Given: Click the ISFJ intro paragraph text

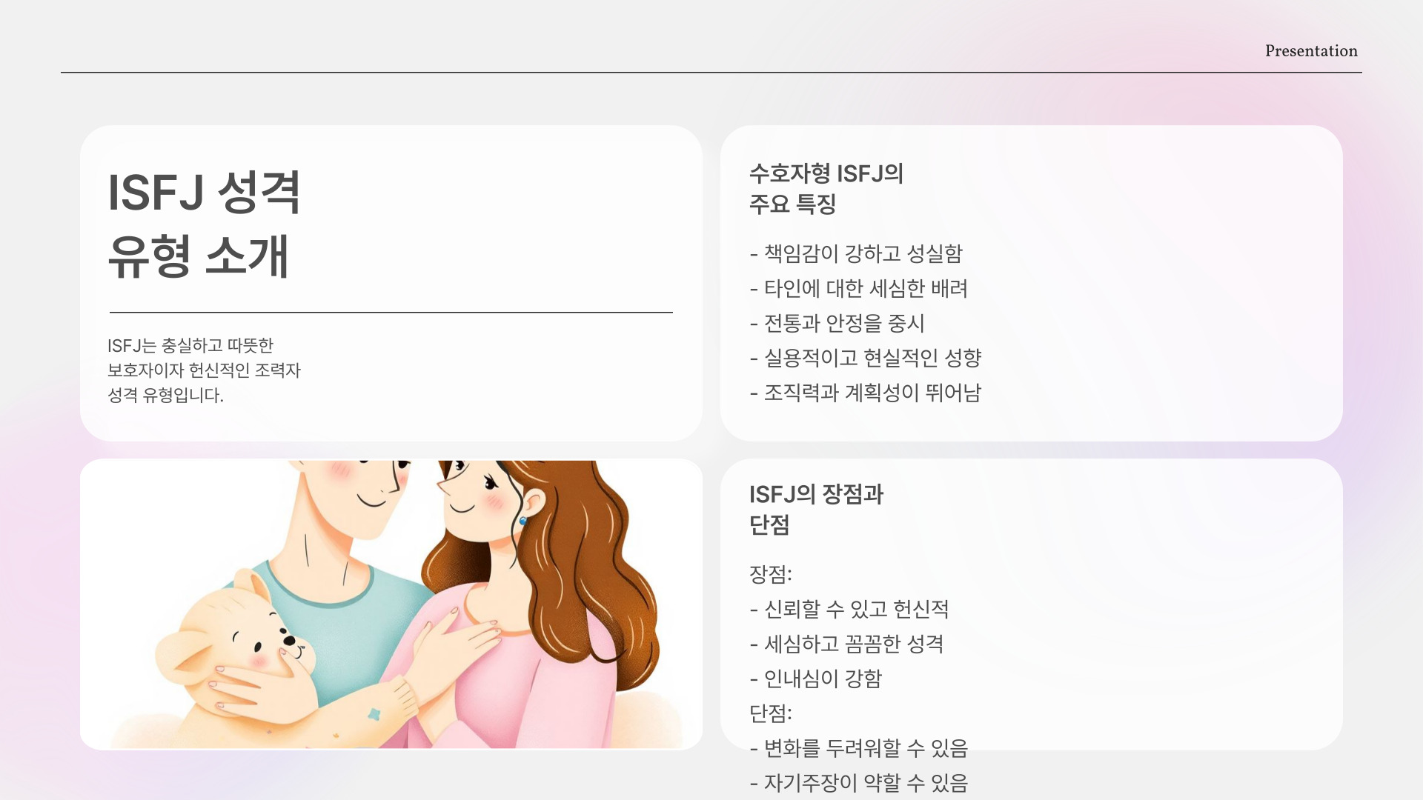Looking at the screenshot, I should pos(204,370).
